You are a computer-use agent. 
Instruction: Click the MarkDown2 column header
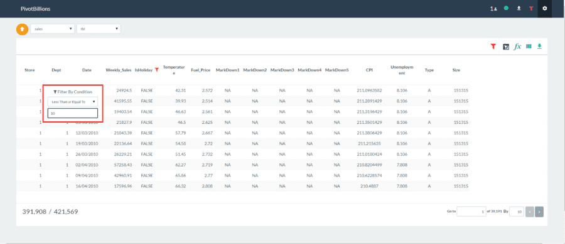255,70
